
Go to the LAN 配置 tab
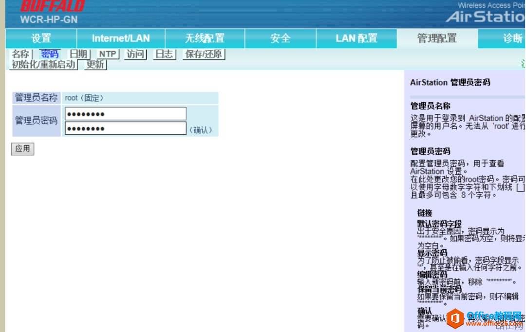click(x=357, y=38)
